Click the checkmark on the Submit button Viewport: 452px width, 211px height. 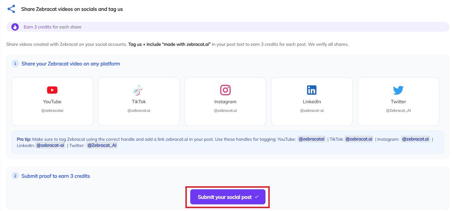click(257, 197)
